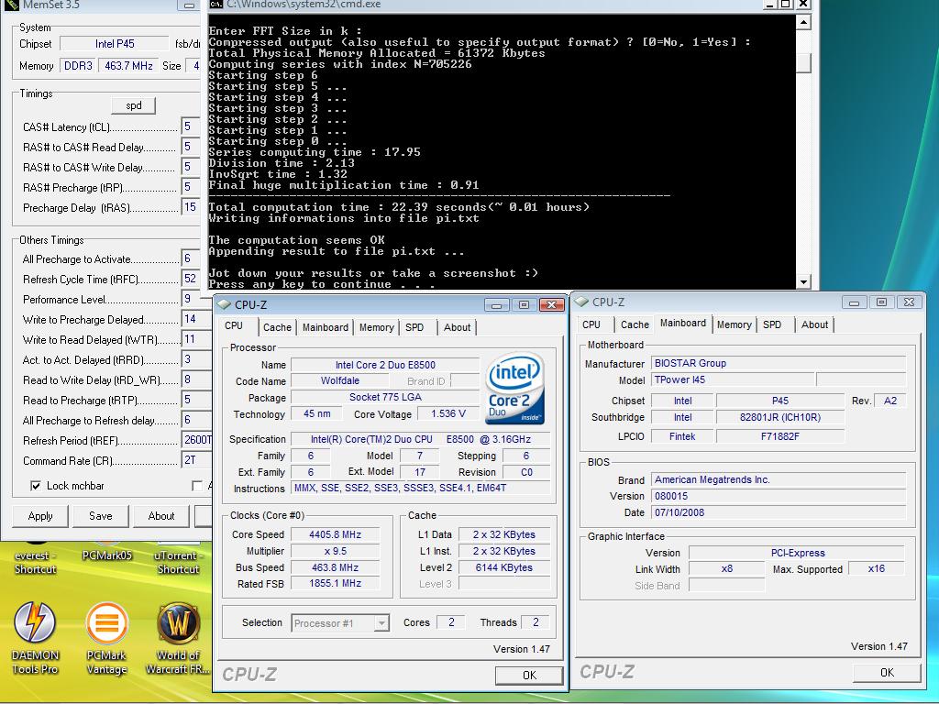Click the Intel P45 chipset field
This screenshot has height=704, width=939.
click(x=115, y=44)
